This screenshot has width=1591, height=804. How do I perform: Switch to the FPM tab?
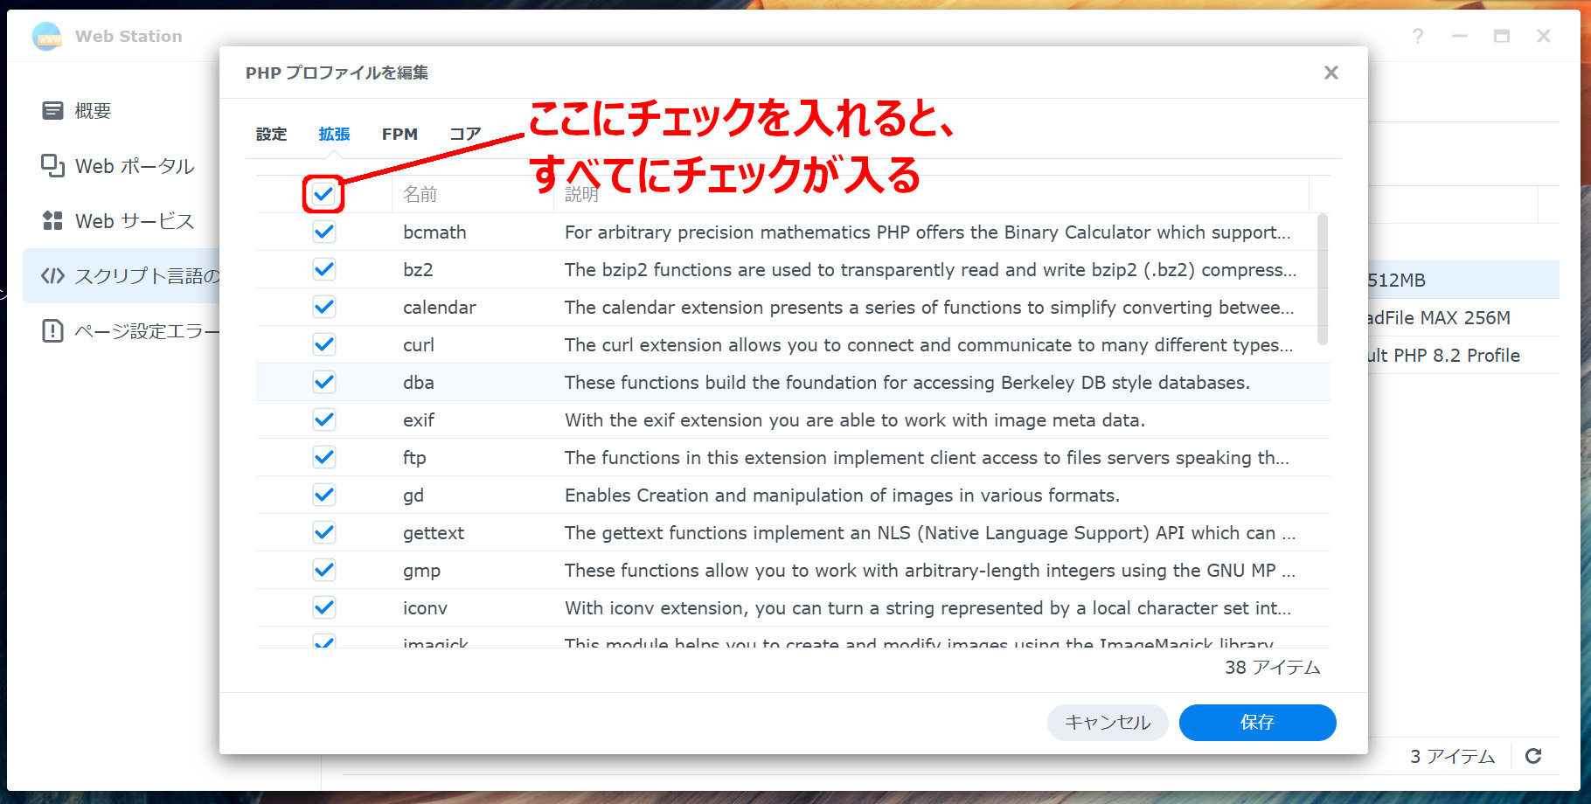[x=399, y=134]
